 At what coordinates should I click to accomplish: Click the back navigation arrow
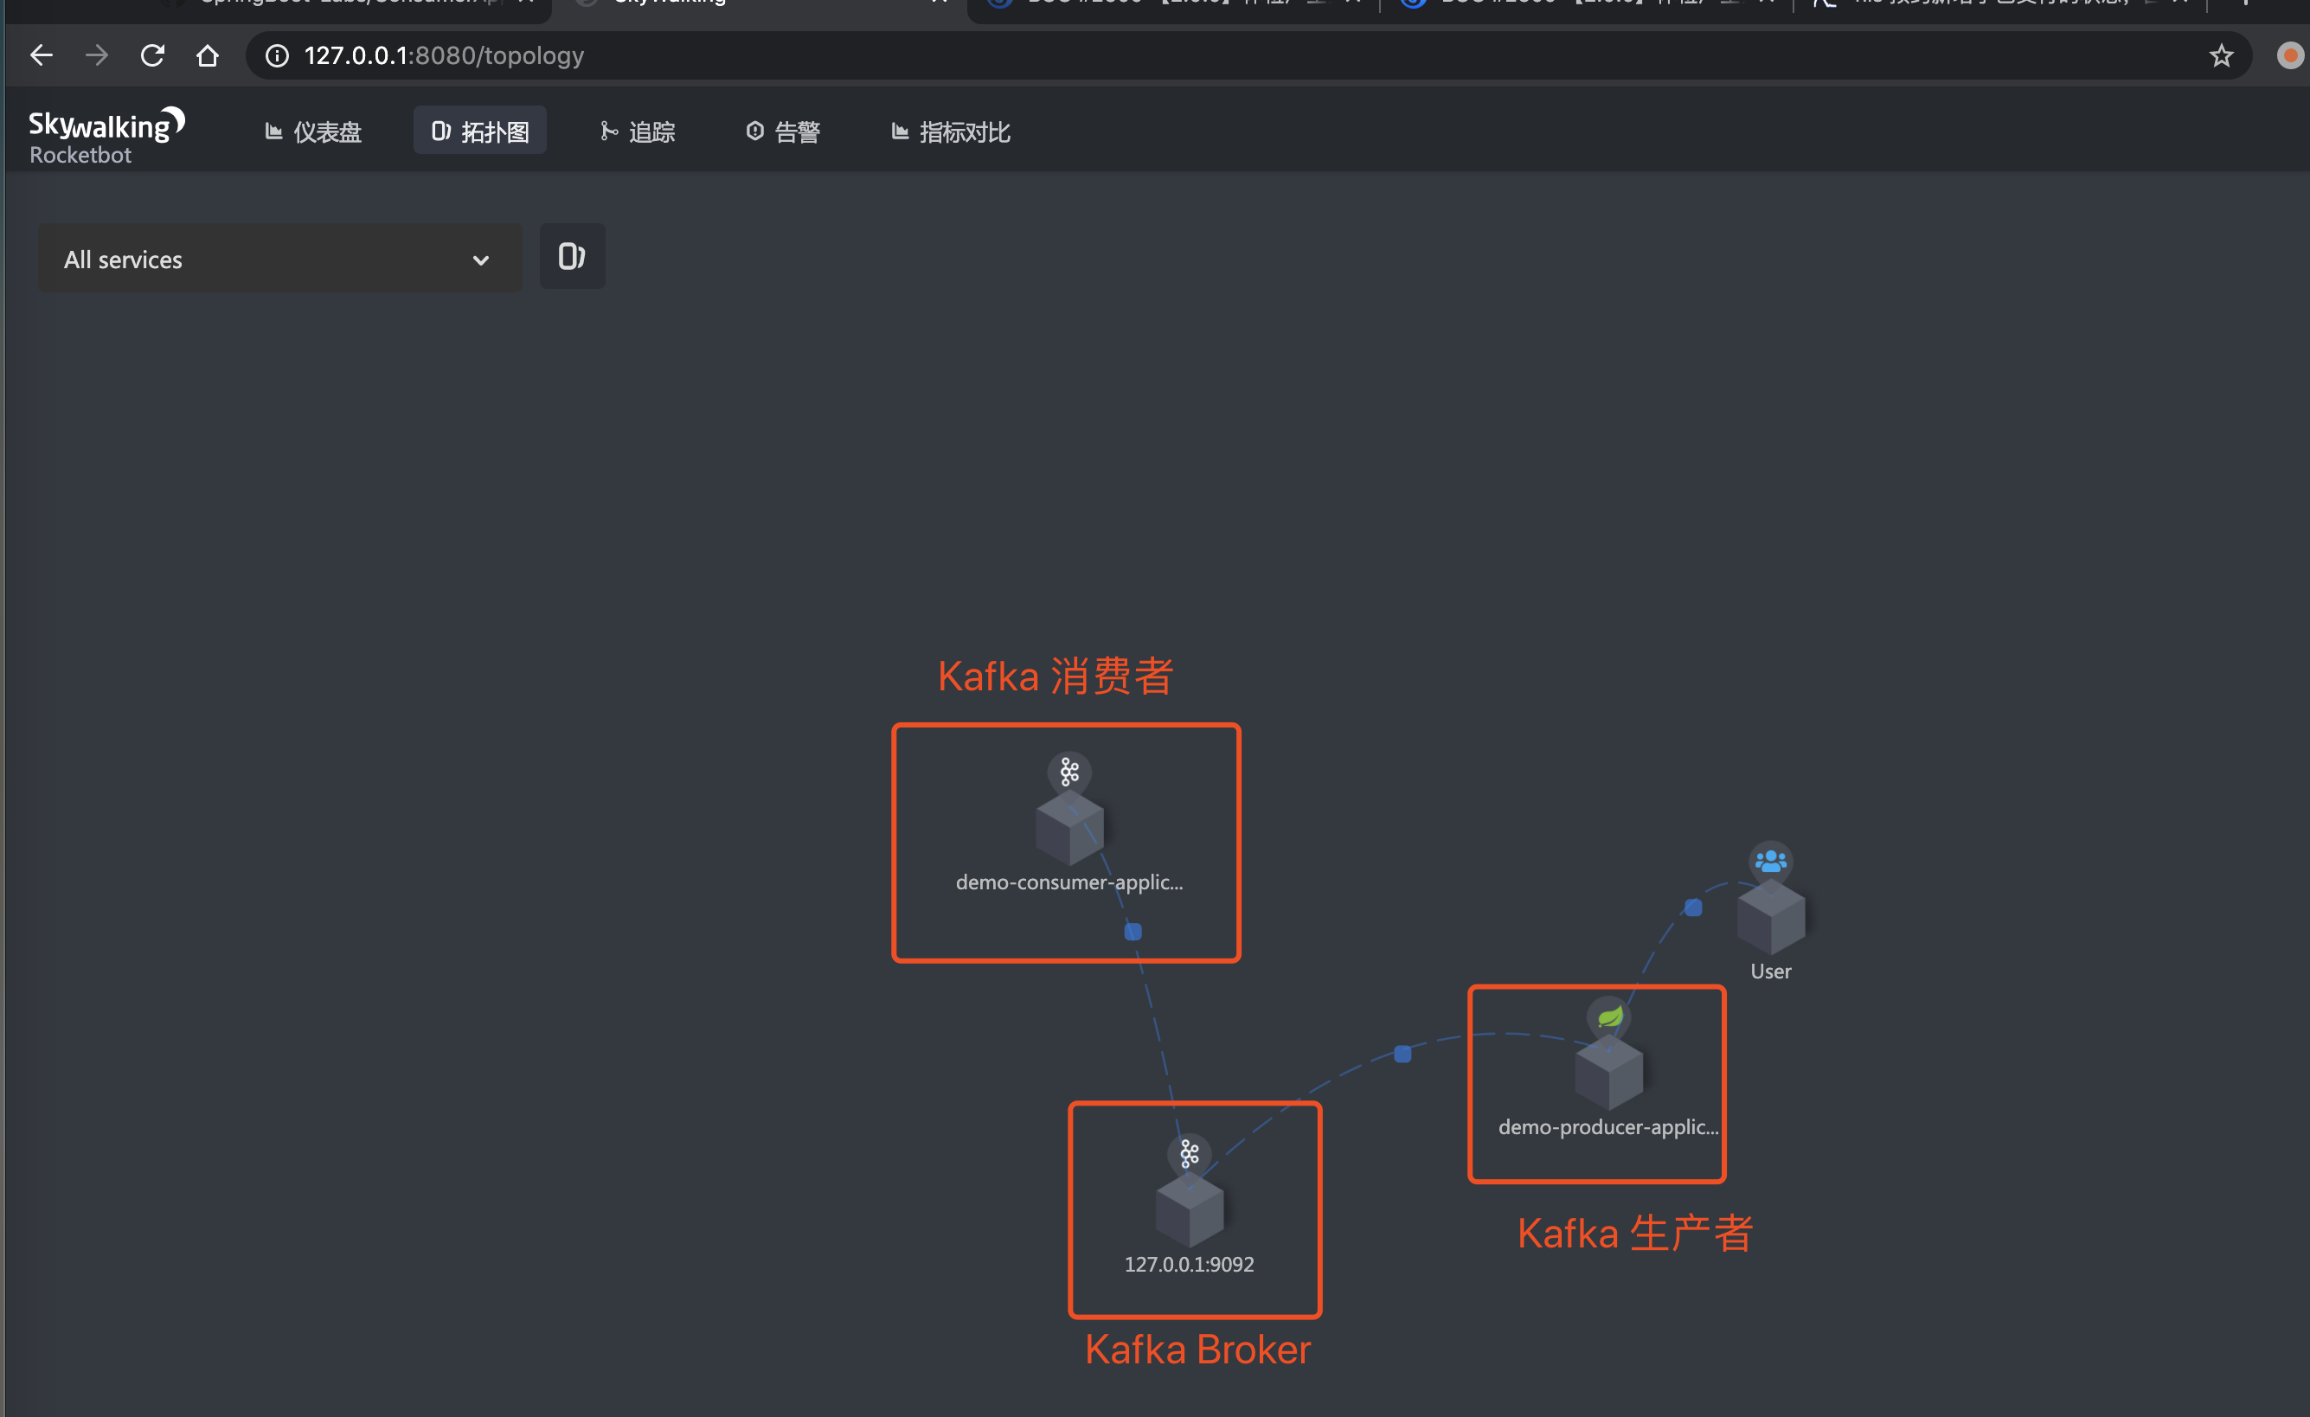pos(42,54)
